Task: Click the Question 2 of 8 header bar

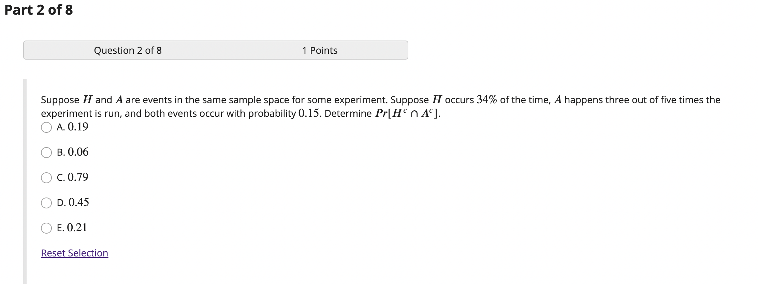Action: click(128, 50)
